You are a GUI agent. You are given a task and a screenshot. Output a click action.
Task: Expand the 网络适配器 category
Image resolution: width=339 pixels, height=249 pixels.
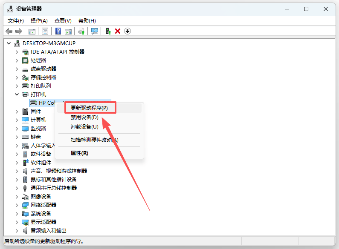17,205
